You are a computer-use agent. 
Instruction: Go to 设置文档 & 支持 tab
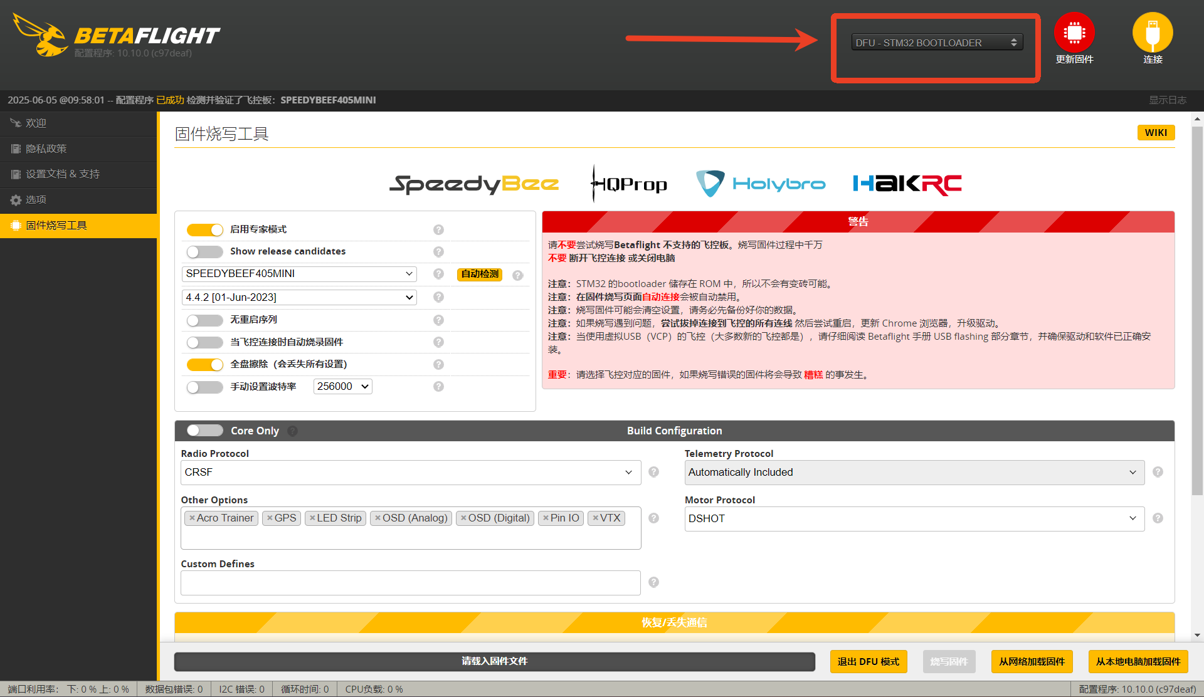[78, 174]
